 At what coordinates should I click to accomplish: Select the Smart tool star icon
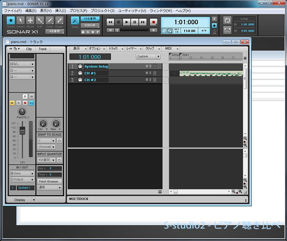[x=11, y=20]
